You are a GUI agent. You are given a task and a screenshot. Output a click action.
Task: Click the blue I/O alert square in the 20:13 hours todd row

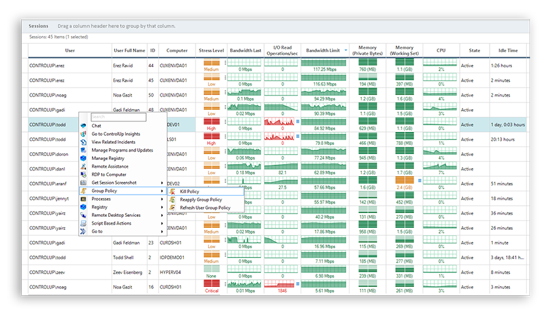tap(297, 136)
